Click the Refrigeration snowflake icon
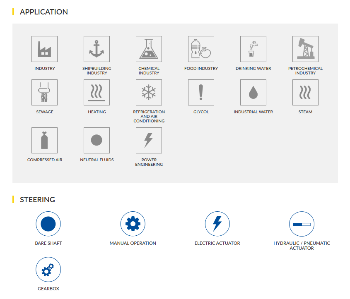Image resolution: width=350 pixels, height=299 pixels. coord(149,93)
